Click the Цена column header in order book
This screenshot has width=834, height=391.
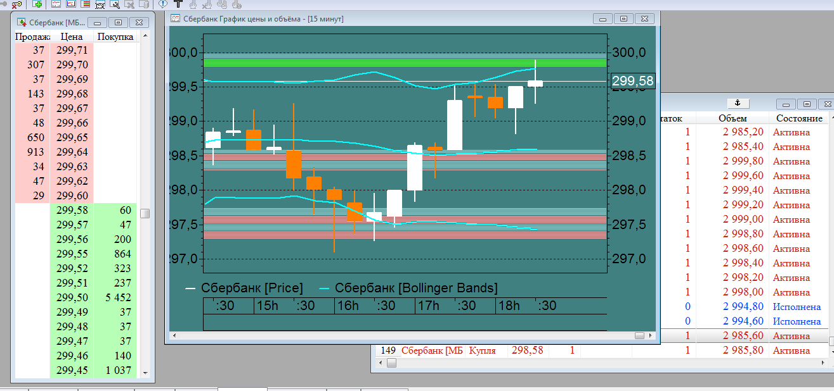(72, 37)
